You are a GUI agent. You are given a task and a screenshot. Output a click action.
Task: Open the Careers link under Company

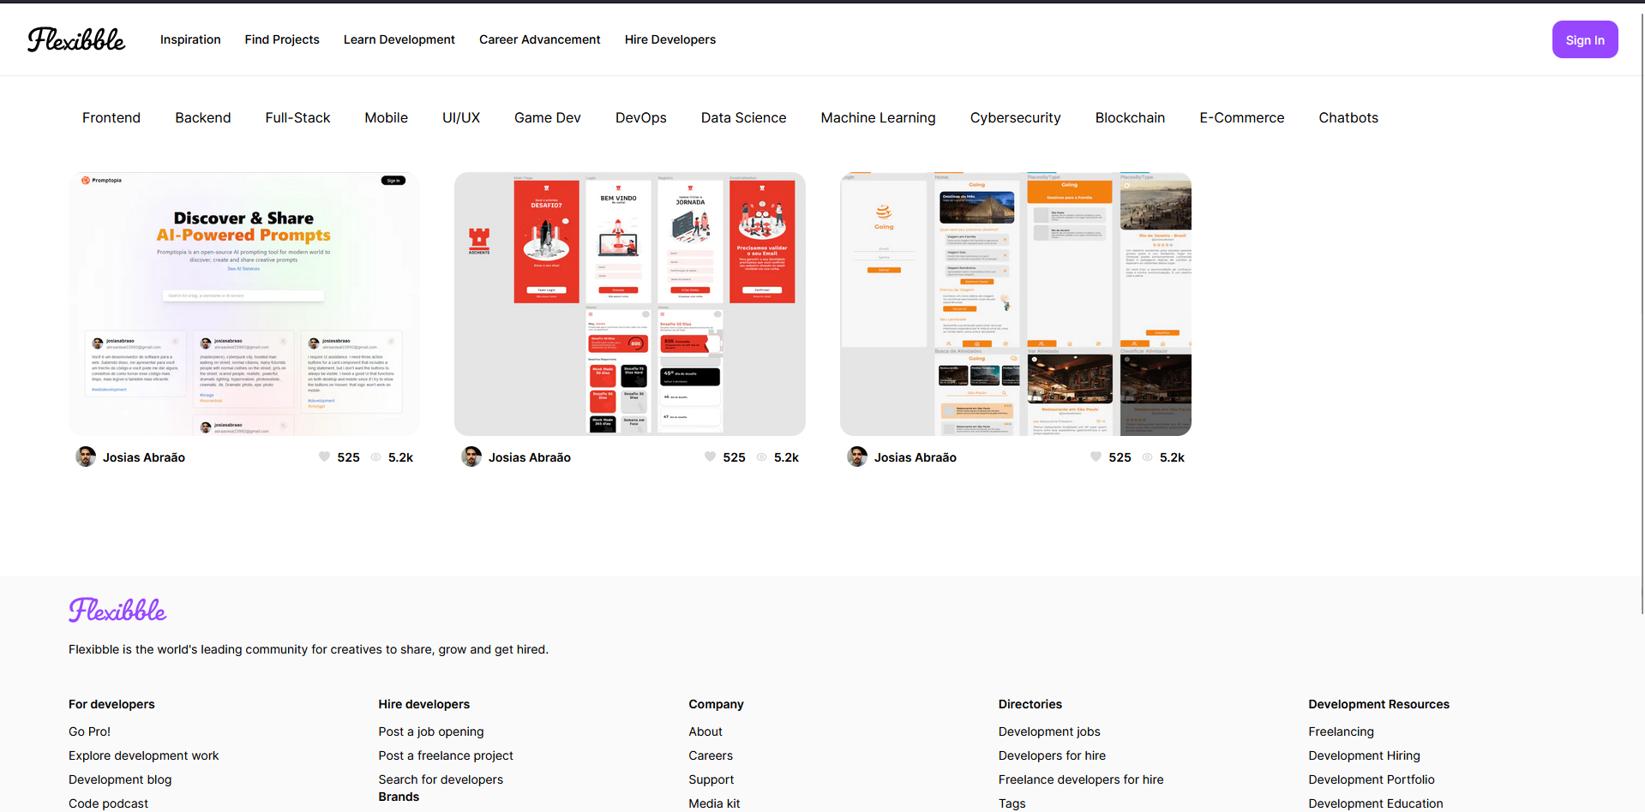tap(711, 755)
